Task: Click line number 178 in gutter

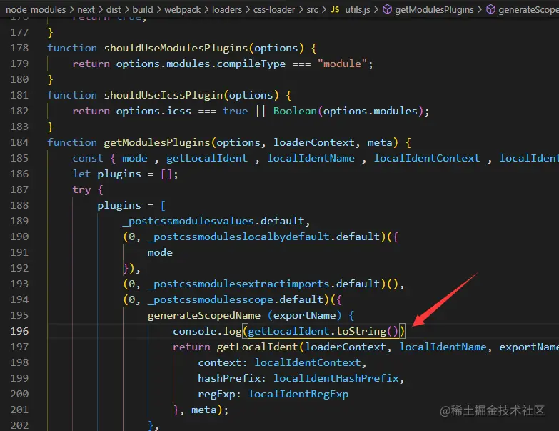Action: pos(19,48)
